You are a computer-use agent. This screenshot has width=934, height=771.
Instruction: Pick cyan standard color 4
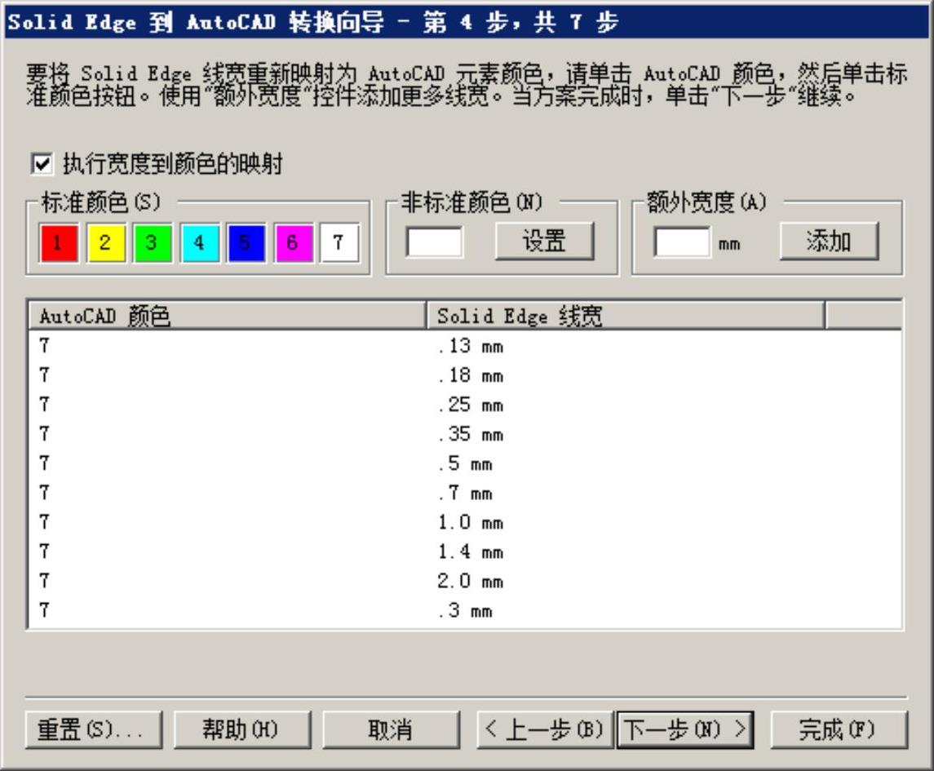[x=200, y=242]
